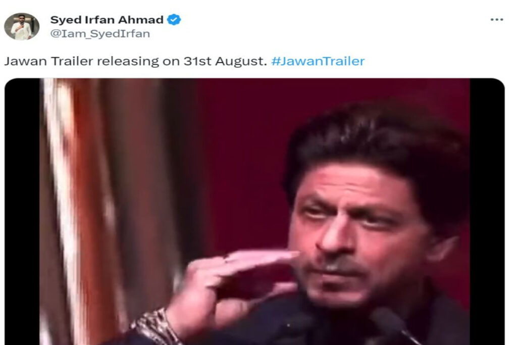The height and width of the screenshot is (345, 517).
Task: Click the raised hand in the video
Action: click(x=231, y=284)
